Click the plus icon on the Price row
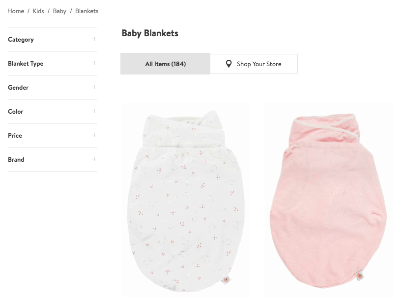 (x=94, y=135)
